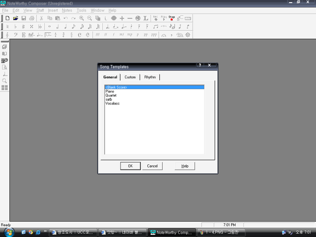Open a file with folder icon
The image size is (316, 237).
(15, 18)
